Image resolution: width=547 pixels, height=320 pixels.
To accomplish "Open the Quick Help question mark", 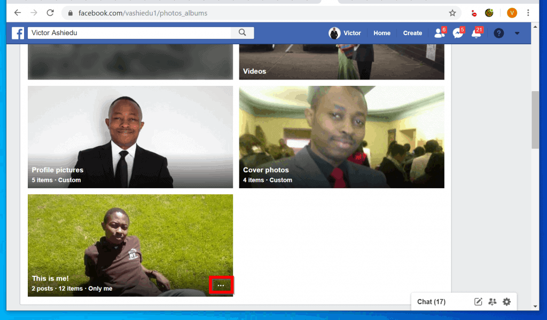I will [499, 33].
